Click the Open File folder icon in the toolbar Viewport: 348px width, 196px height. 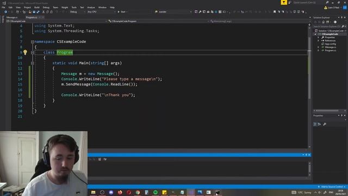[30, 12]
